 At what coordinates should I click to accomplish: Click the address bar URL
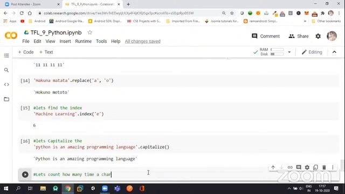point(119,13)
